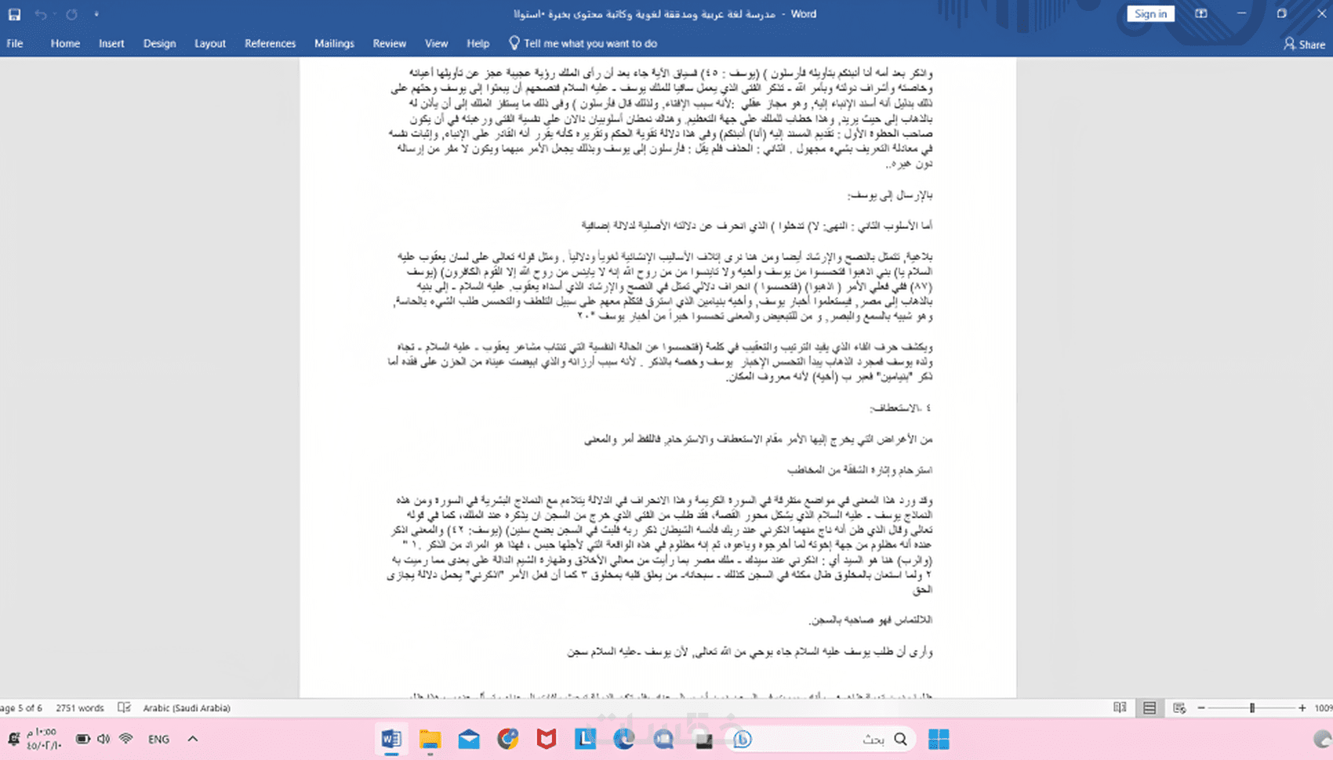Click the zoom in plus button
This screenshot has width=1333, height=760.
pos(1302,708)
